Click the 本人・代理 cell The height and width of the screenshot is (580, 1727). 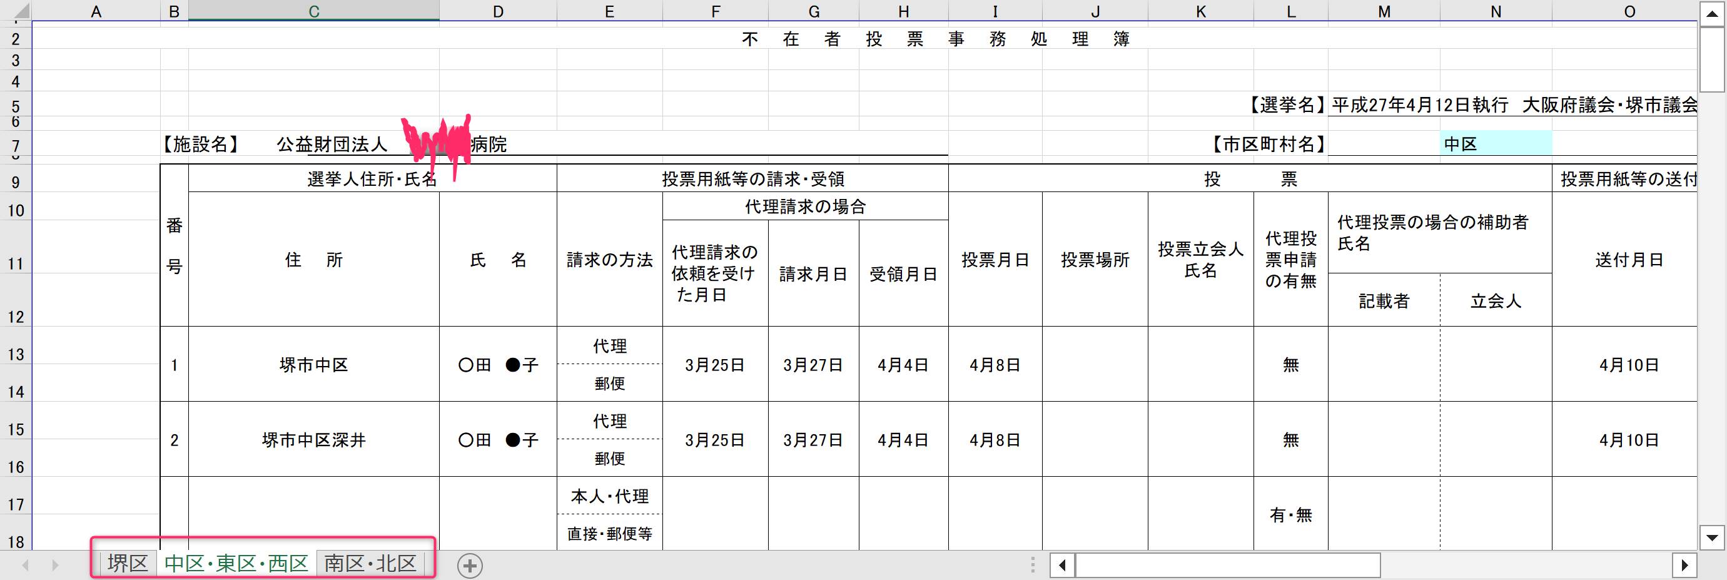point(609,496)
